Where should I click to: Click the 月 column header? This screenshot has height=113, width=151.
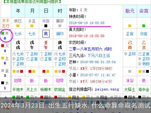(32, 11)
